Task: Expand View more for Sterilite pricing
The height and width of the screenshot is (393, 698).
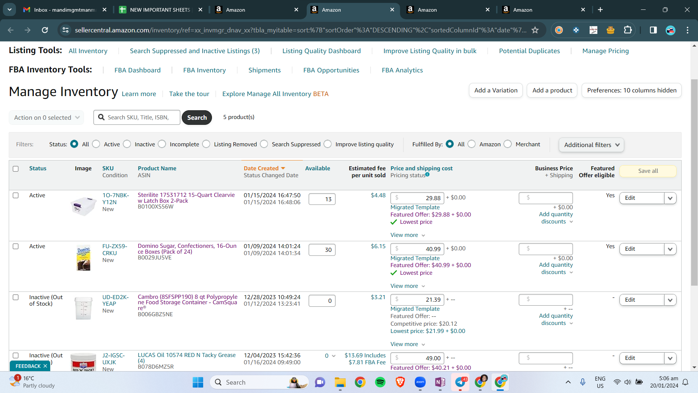Action: coord(408,235)
